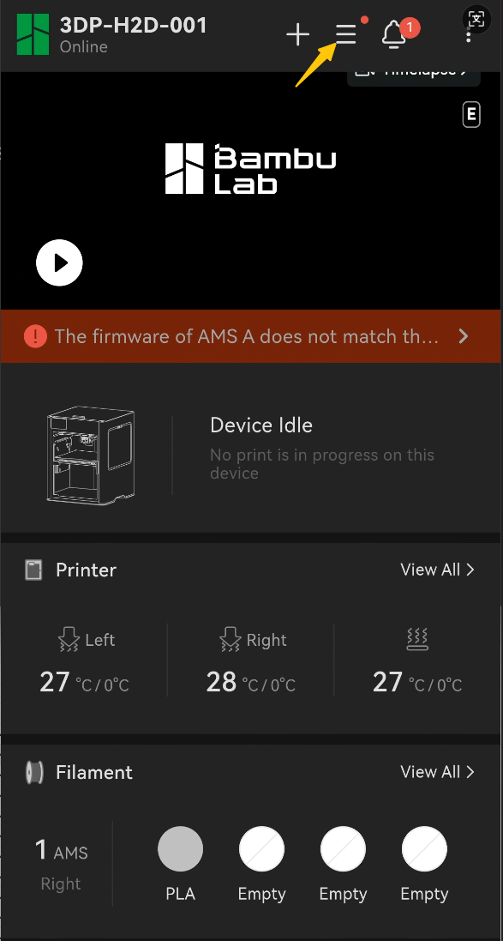
Task: Select the last Empty filament slot
Action: pos(424,848)
